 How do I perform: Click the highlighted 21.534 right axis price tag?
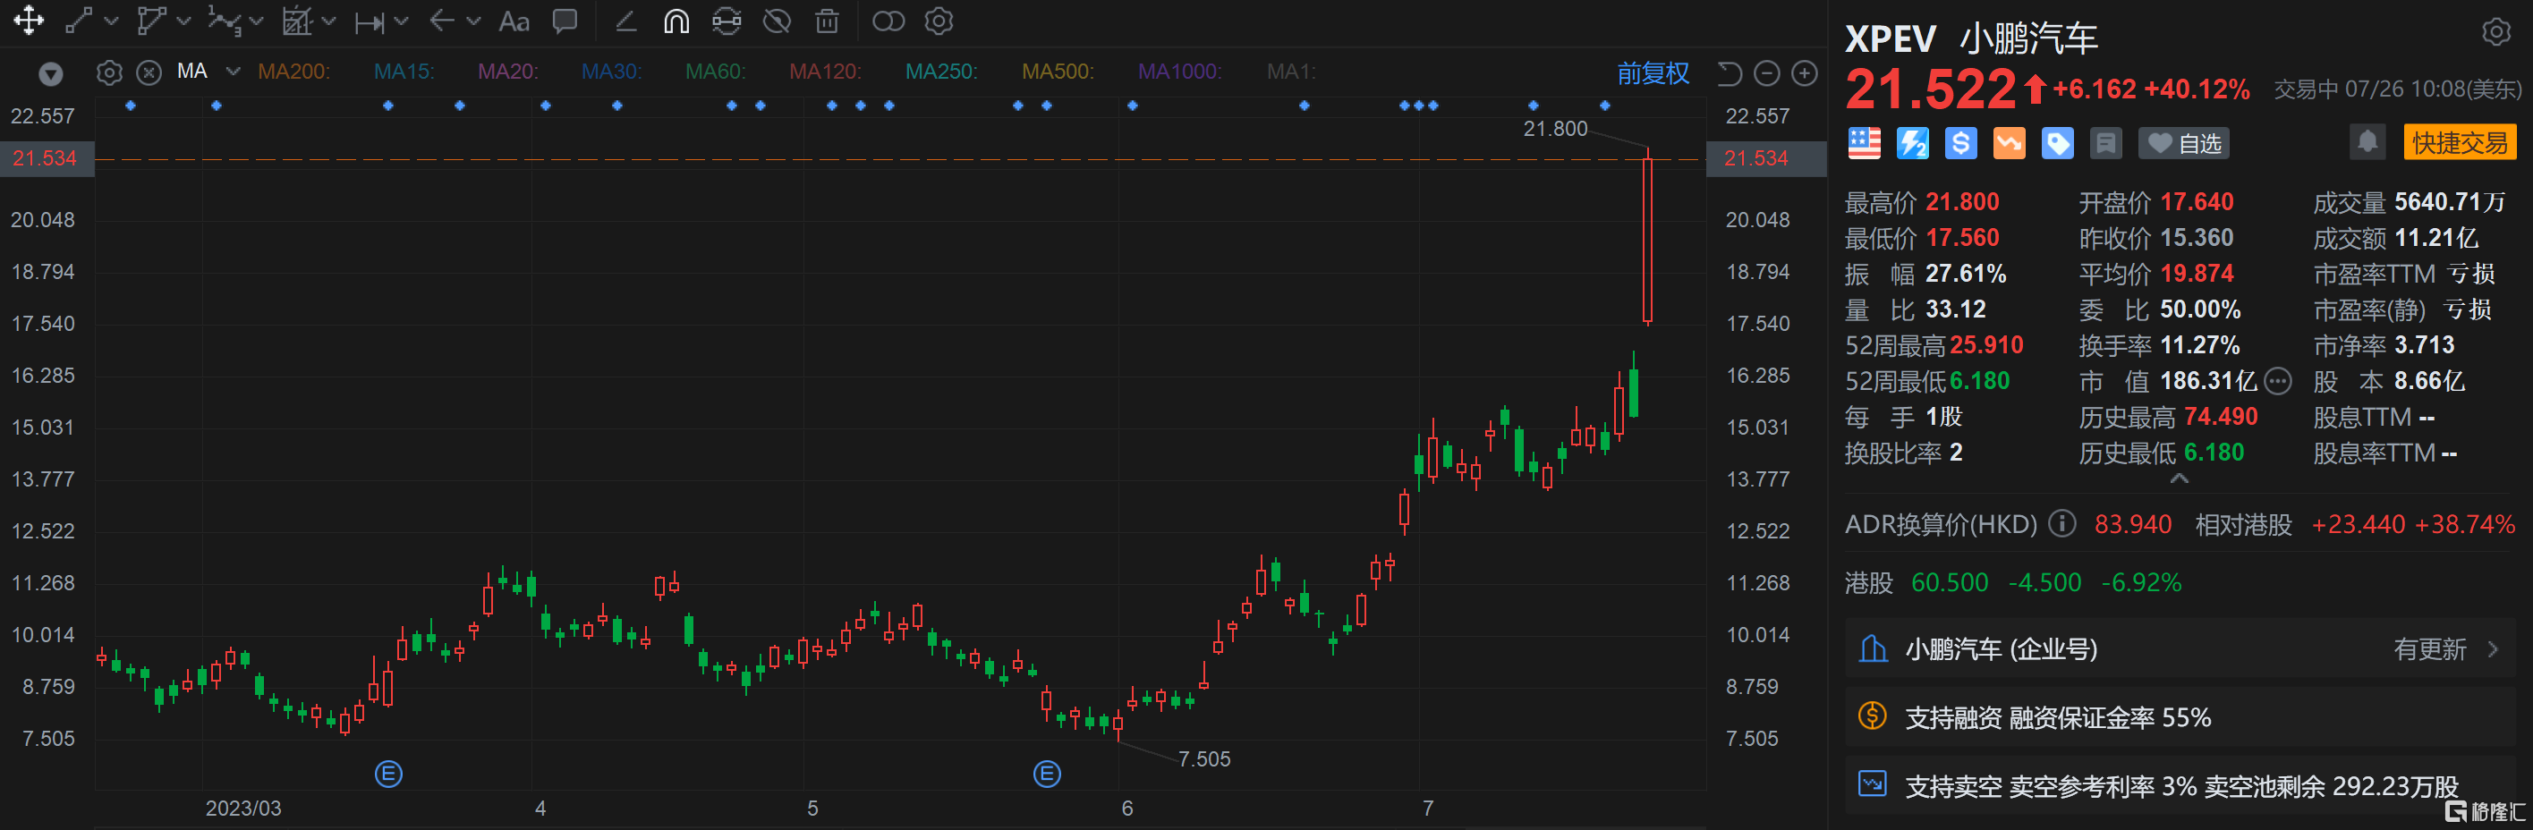pyautogui.click(x=1765, y=158)
